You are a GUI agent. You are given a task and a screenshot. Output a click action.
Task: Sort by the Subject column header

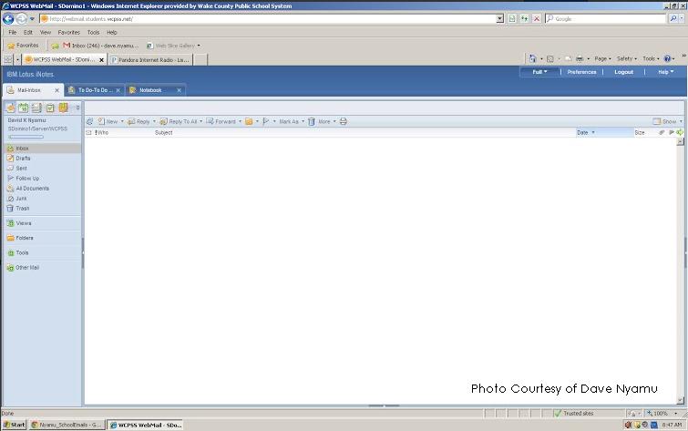point(164,132)
